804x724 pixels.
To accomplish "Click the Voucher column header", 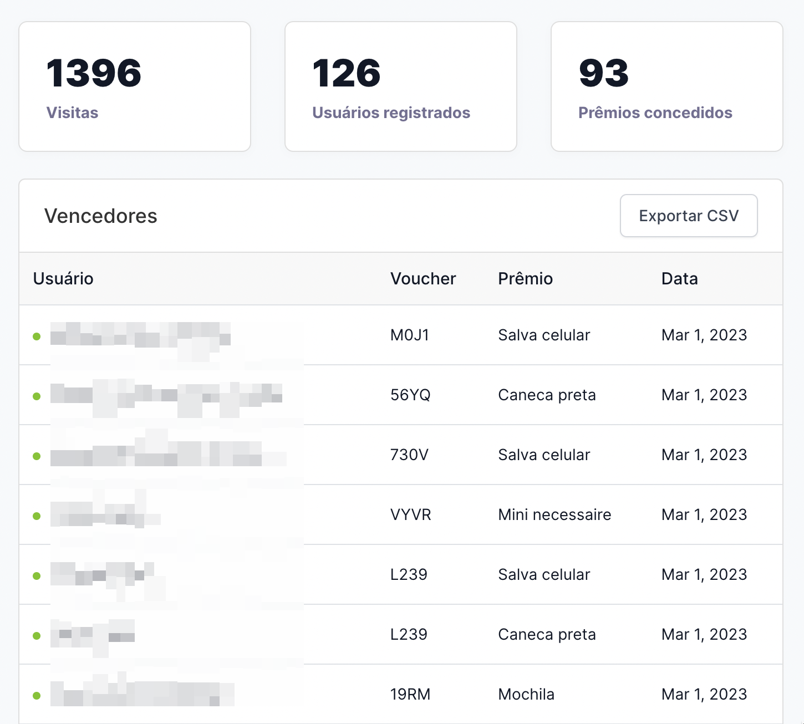I will pos(423,278).
